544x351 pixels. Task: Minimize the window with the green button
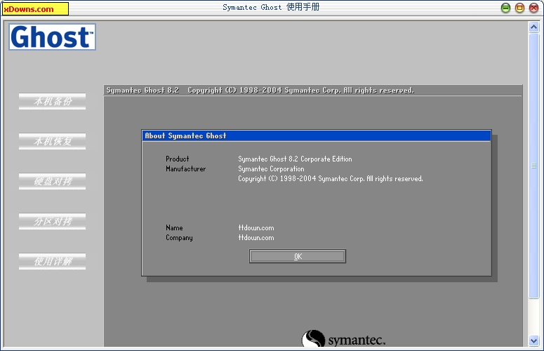click(x=506, y=8)
